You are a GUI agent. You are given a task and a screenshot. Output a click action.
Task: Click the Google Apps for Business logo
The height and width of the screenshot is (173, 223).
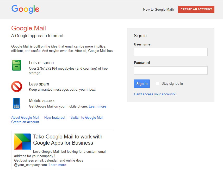pos(22,142)
